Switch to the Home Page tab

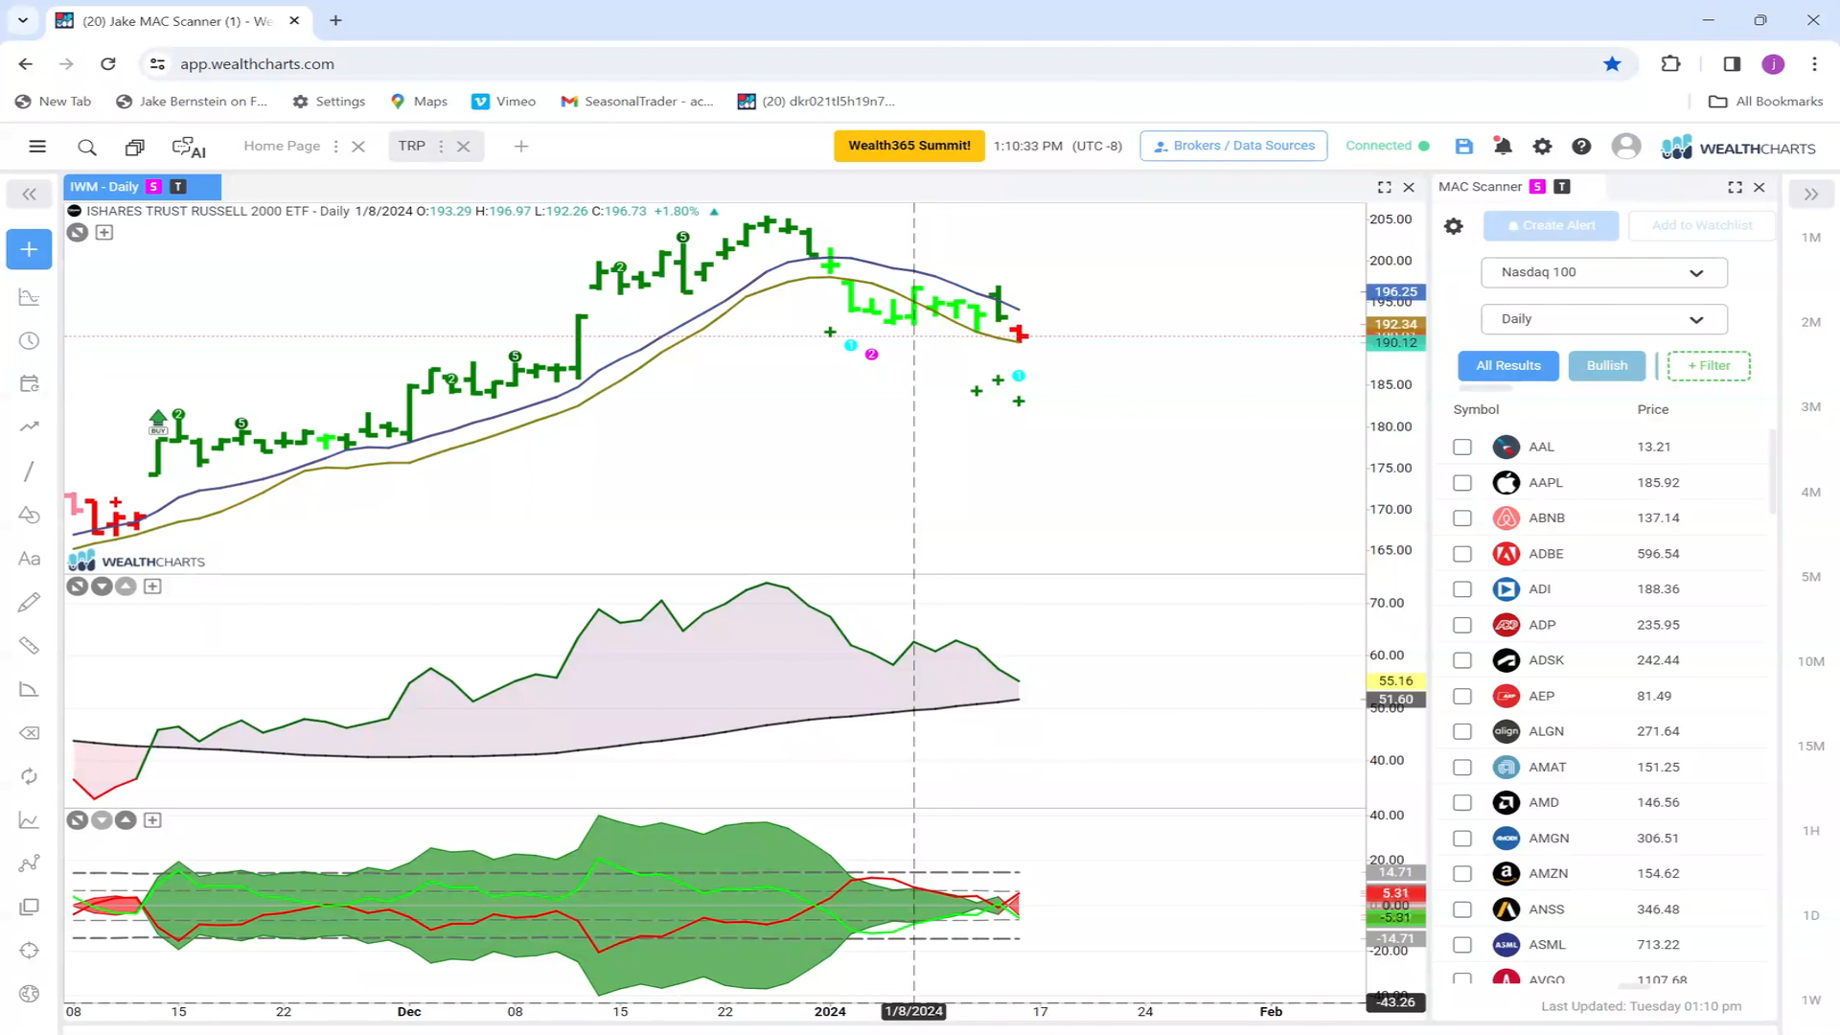[x=282, y=146]
